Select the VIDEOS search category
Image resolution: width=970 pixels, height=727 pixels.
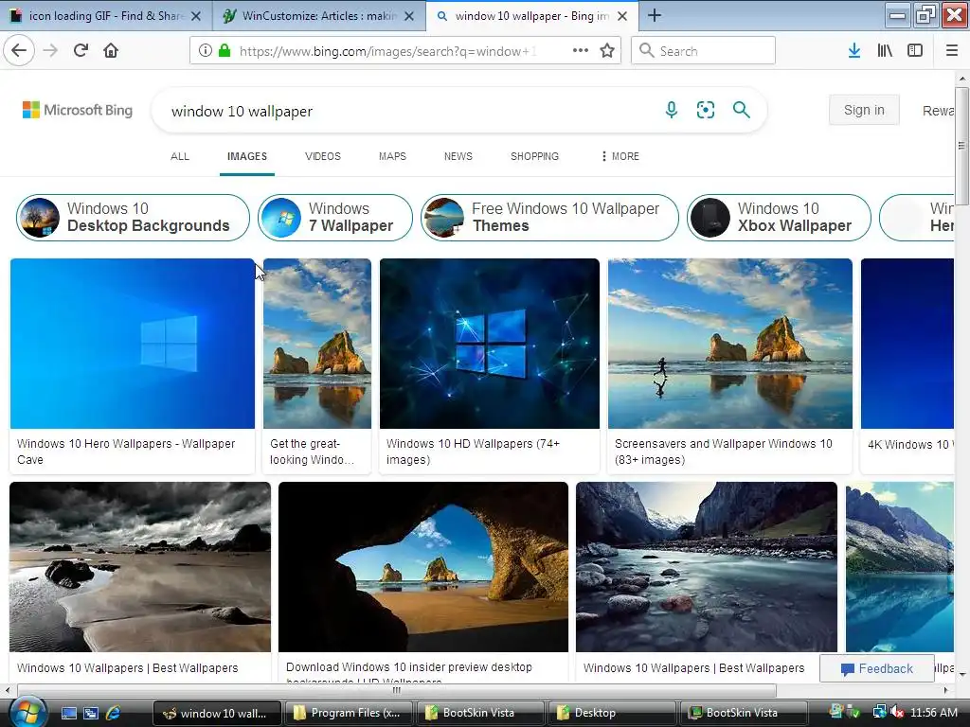[322, 156]
